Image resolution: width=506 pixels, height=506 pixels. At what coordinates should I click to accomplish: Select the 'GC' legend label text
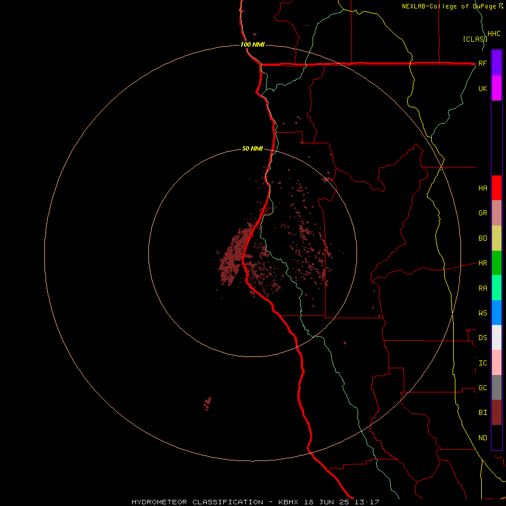click(x=482, y=387)
